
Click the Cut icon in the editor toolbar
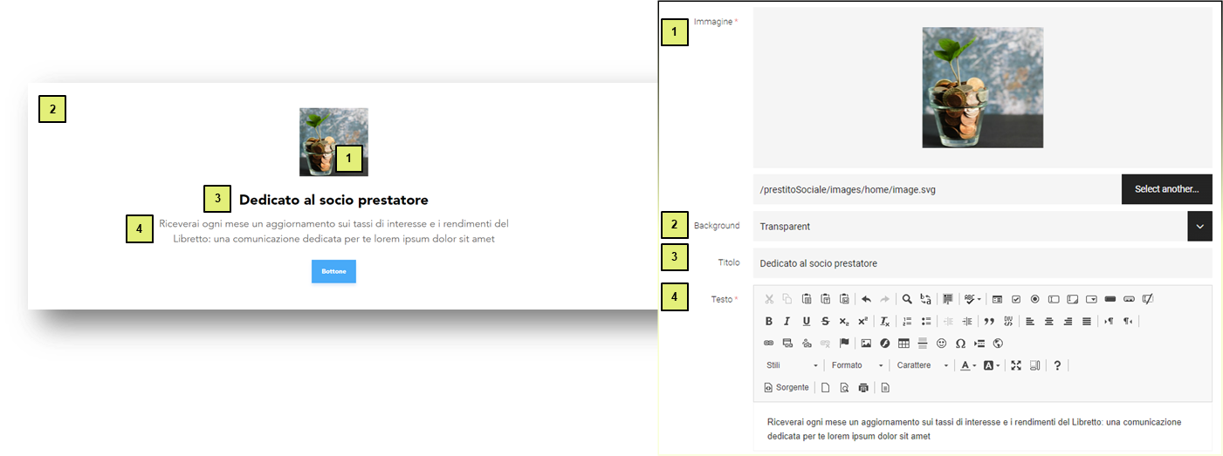(x=768, y=299)
